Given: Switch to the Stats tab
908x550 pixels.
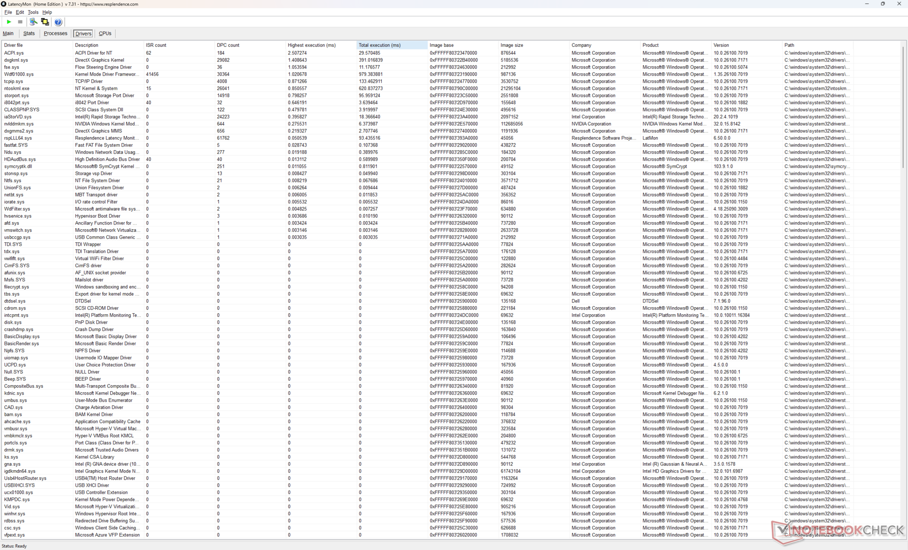Looking at the screenshot, I should 29,34.
